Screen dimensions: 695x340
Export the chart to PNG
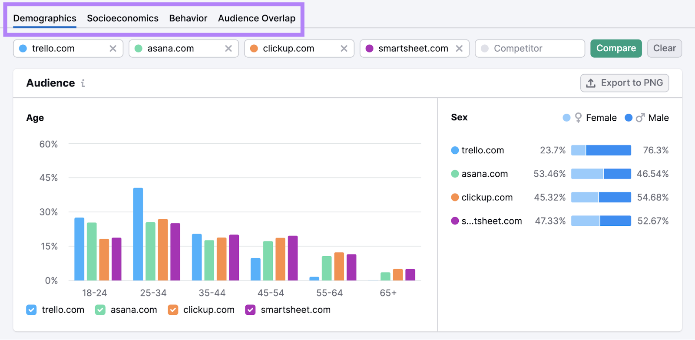coord(624,83)
